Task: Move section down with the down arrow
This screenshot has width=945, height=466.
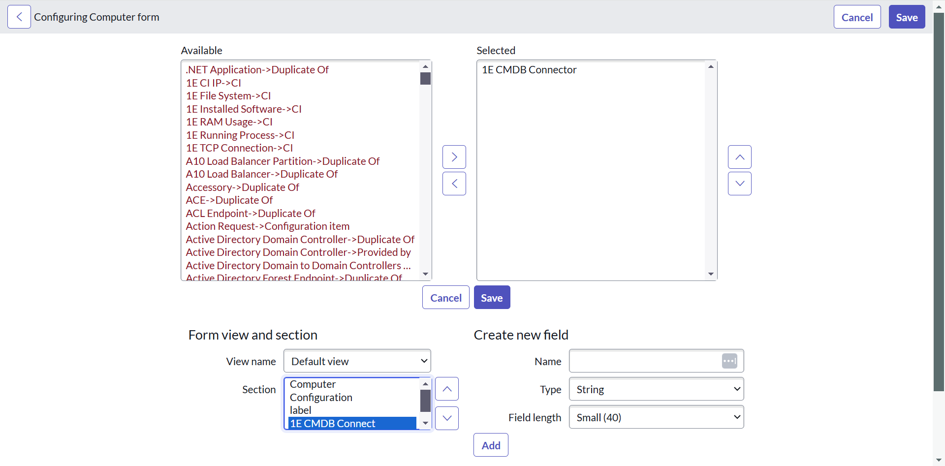Action: (x=446, y=418)
